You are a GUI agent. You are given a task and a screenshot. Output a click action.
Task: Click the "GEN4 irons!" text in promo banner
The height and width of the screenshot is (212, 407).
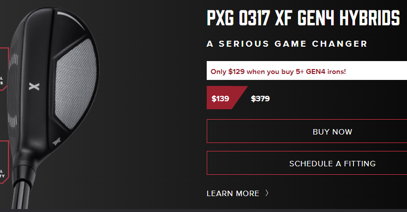click(326, 71)
